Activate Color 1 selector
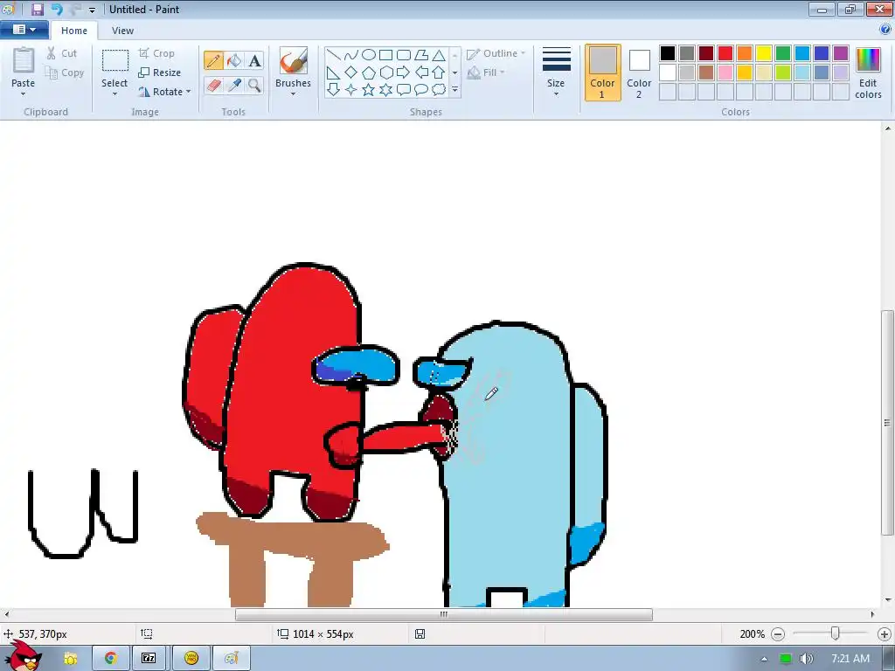This screenshot has height=671, width=895. [x=602, y=73]
